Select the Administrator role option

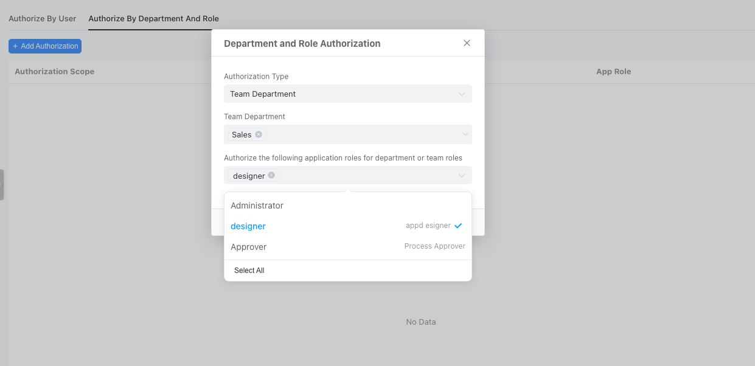point(257,205)
